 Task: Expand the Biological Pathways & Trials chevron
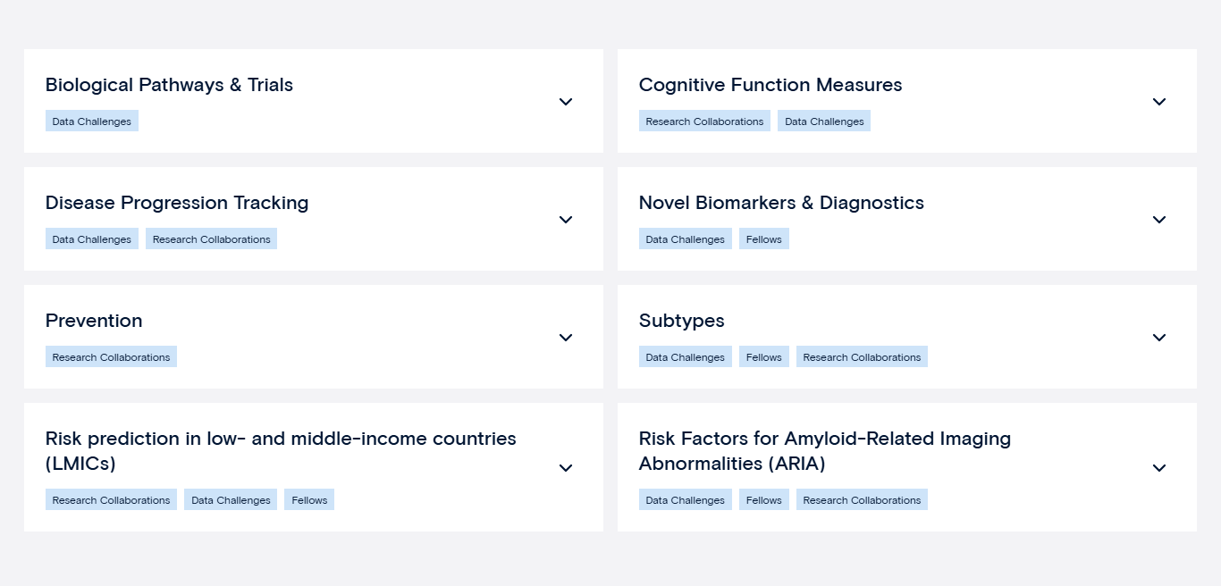point(566,102)
